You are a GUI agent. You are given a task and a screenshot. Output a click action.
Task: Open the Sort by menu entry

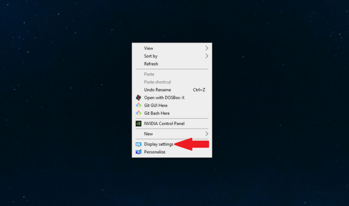click(172, 56)
